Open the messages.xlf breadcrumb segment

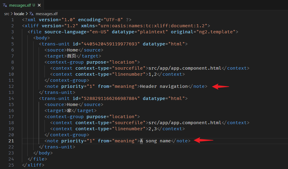point(47,14)
